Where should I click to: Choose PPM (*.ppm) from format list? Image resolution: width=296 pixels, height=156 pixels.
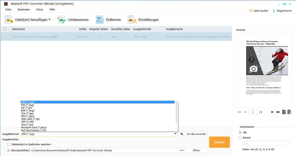[98, 116]
